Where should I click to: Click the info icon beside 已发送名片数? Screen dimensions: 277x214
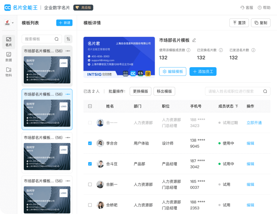click(253, 50)
